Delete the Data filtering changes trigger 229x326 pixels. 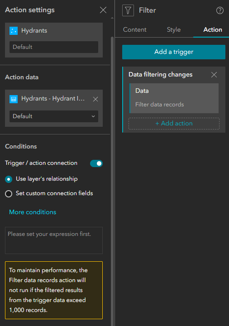click(214, 75)
